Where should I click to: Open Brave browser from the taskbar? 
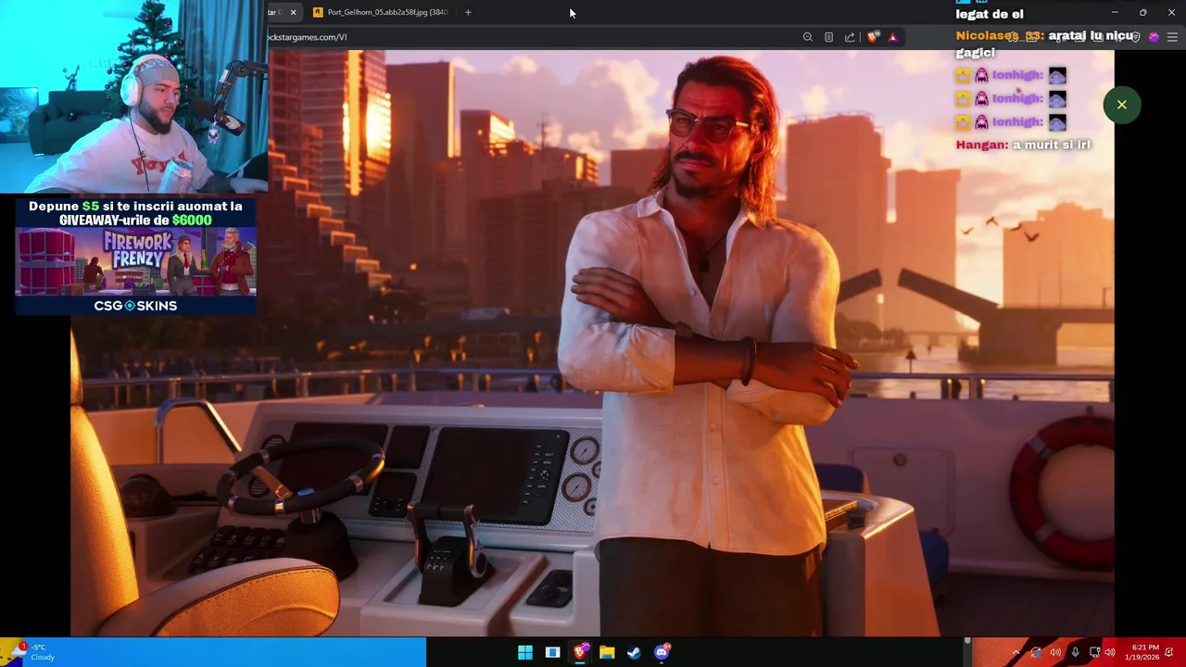[x=580, y=652]
